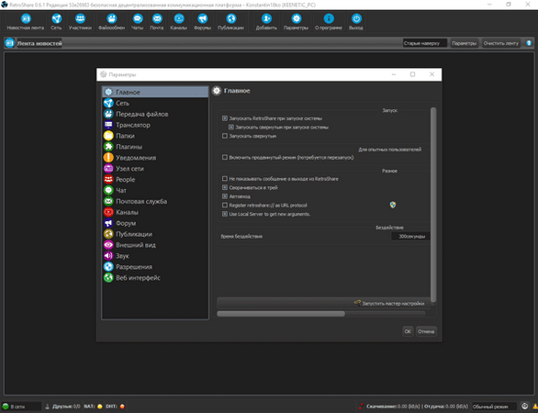The height and width of the screenshot is (413, 538).
Task: Click the settings panel vertical scrollbar
Action: (433, 205)
